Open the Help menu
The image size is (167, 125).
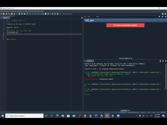(x=42, y=11)
